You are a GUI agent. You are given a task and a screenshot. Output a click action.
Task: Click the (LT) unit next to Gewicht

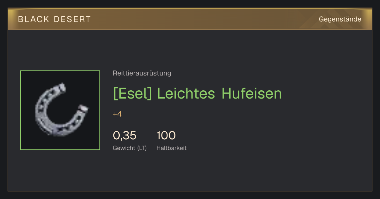pos(142,148)
